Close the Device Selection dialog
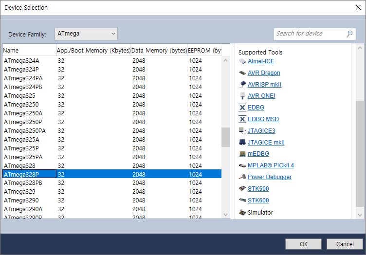 coord(358,7)
